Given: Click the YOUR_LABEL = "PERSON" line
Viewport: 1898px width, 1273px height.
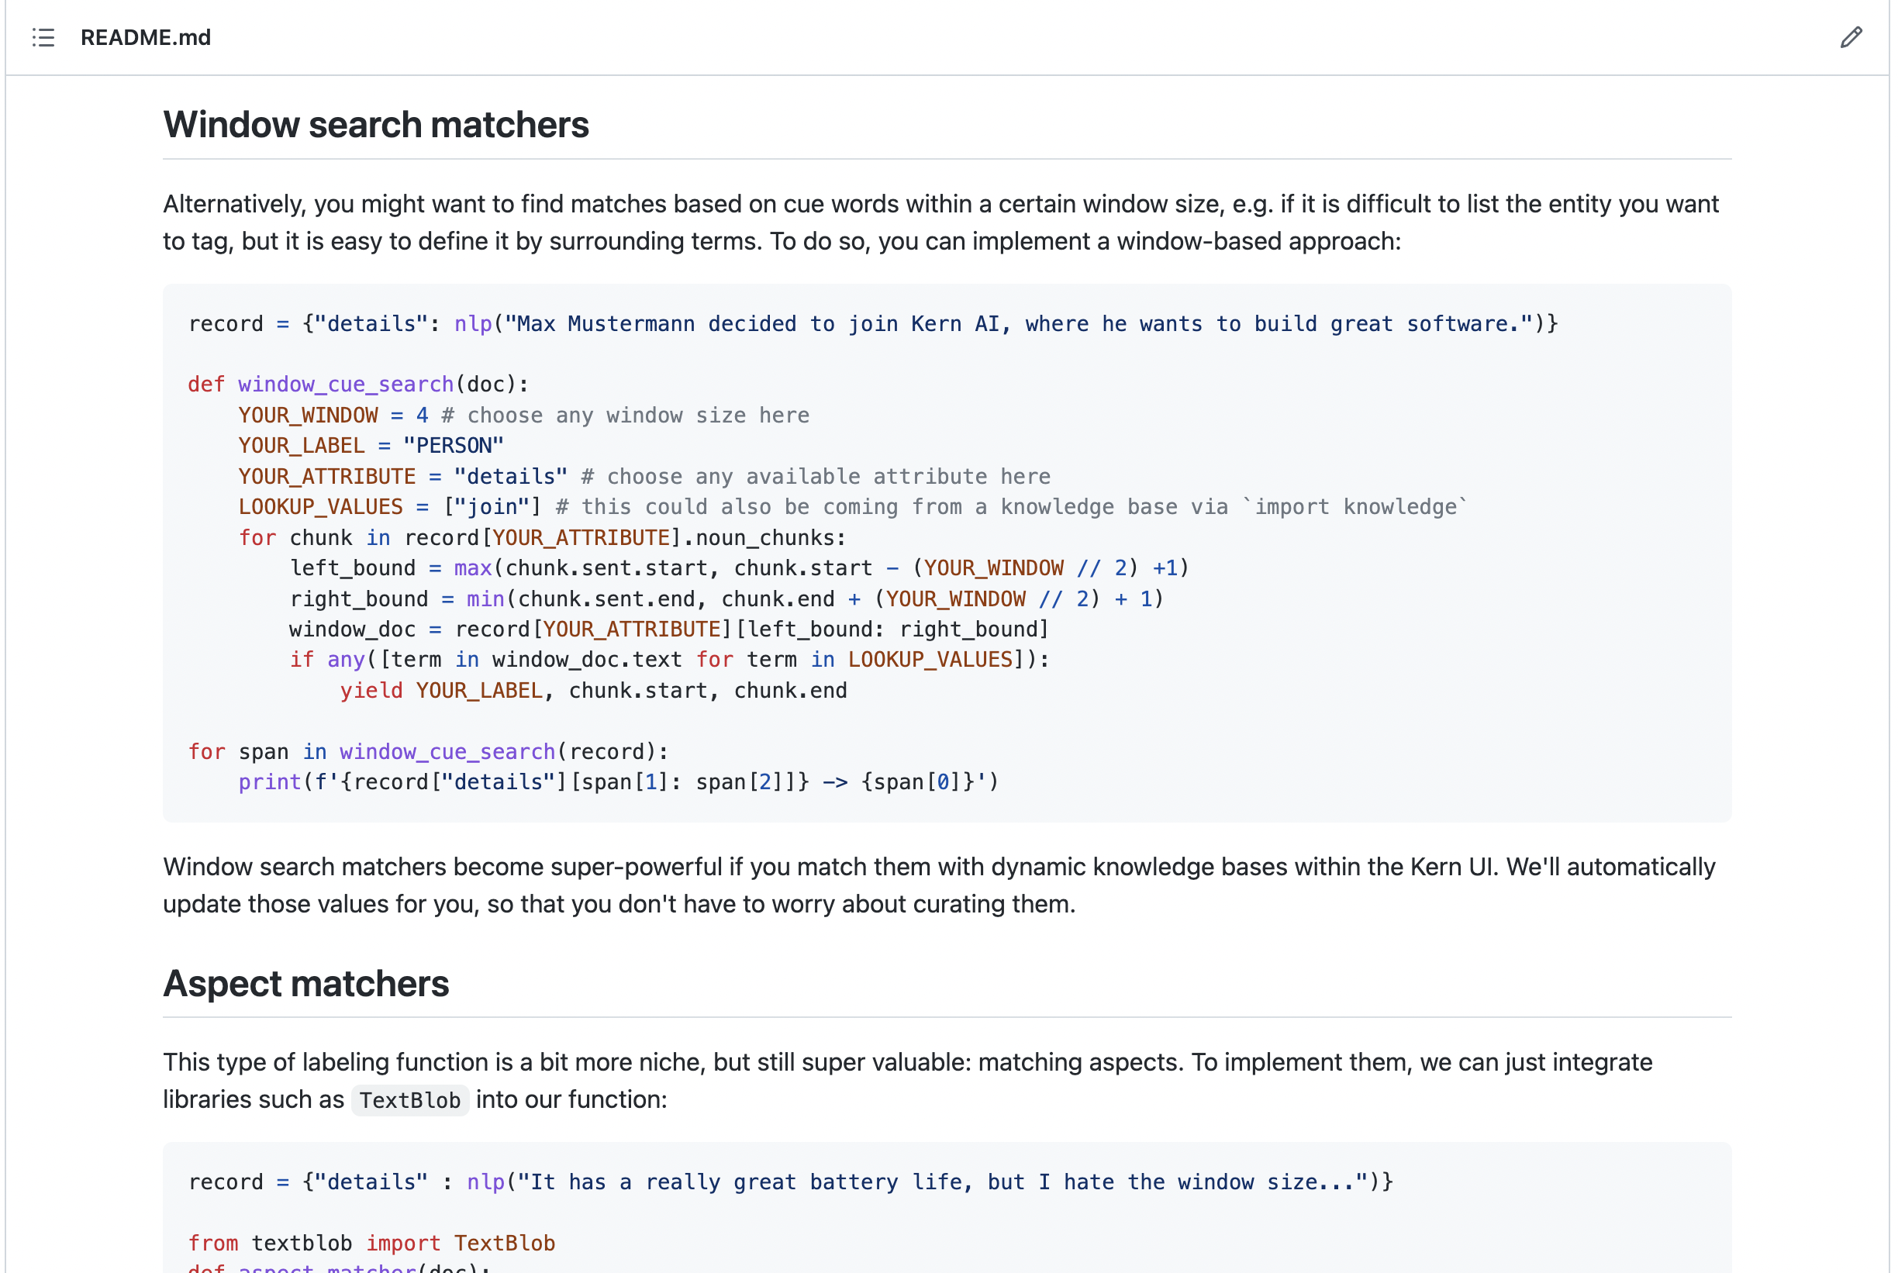Looking at the screenshot, I should point(371,446).
